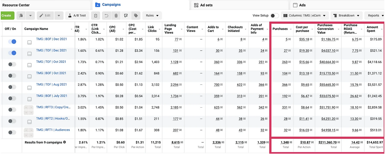Click the Ads tab icon
The height and width of the screenshot is (155, 386).
point(295,5)
